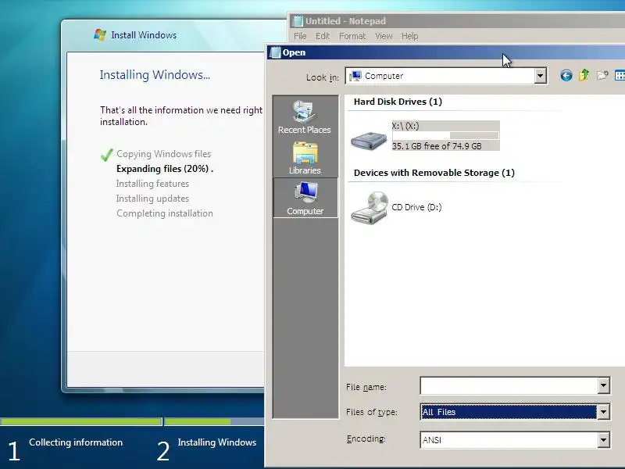625x469 pixels.
Task: Click Devices with Removable Storage (1) header
Action: coord(434,173)
